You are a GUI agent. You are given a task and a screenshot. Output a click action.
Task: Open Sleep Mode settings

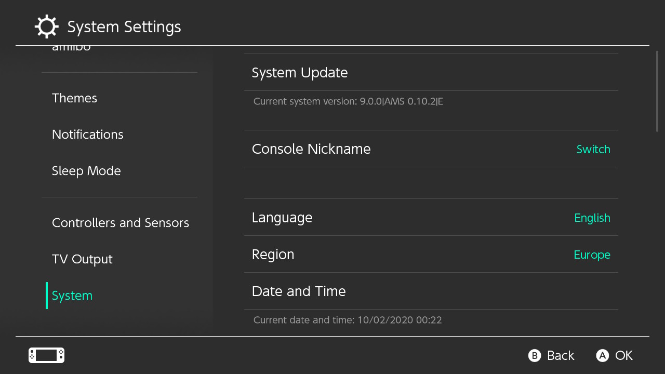coord(119,171)
